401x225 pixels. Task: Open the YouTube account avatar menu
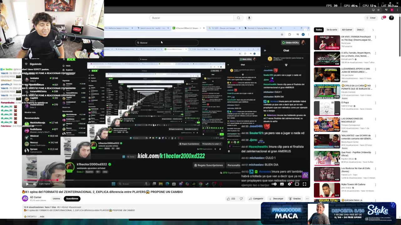tap(391, 18)
